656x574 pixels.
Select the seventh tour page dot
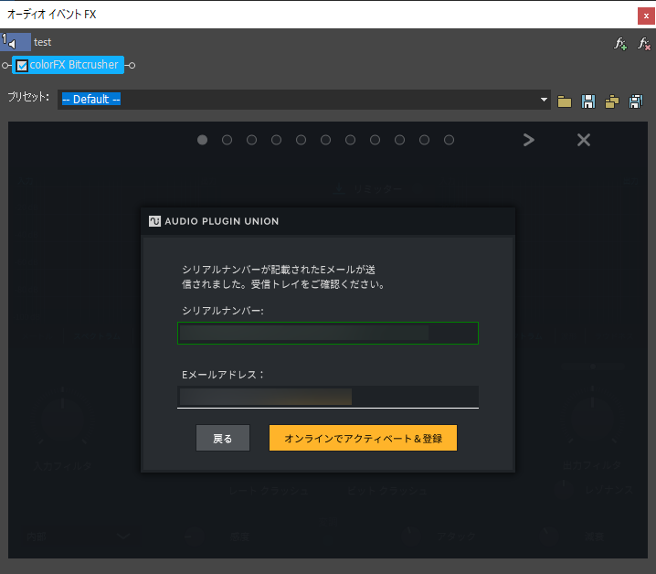351,140
